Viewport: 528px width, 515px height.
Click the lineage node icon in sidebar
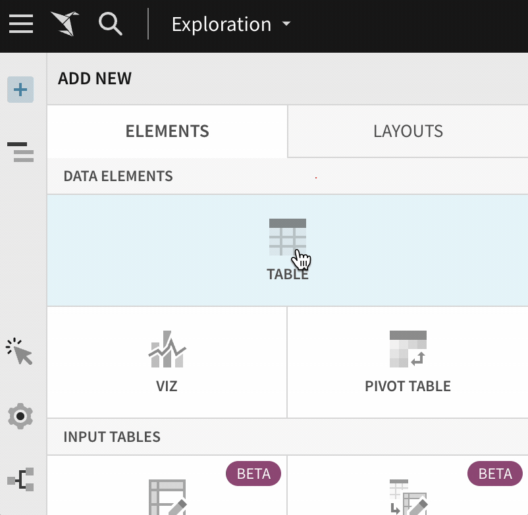20,480
